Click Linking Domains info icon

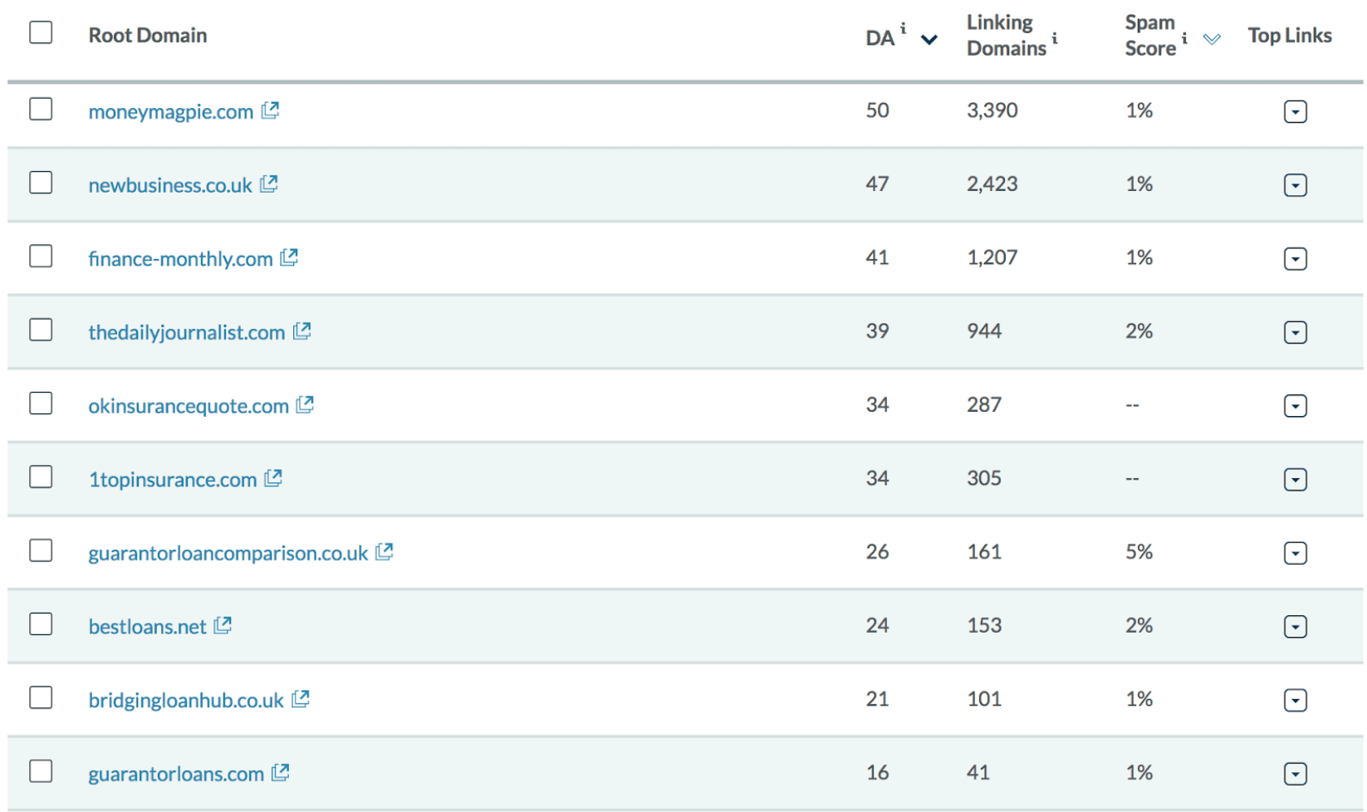click(x=1055, y=38)
